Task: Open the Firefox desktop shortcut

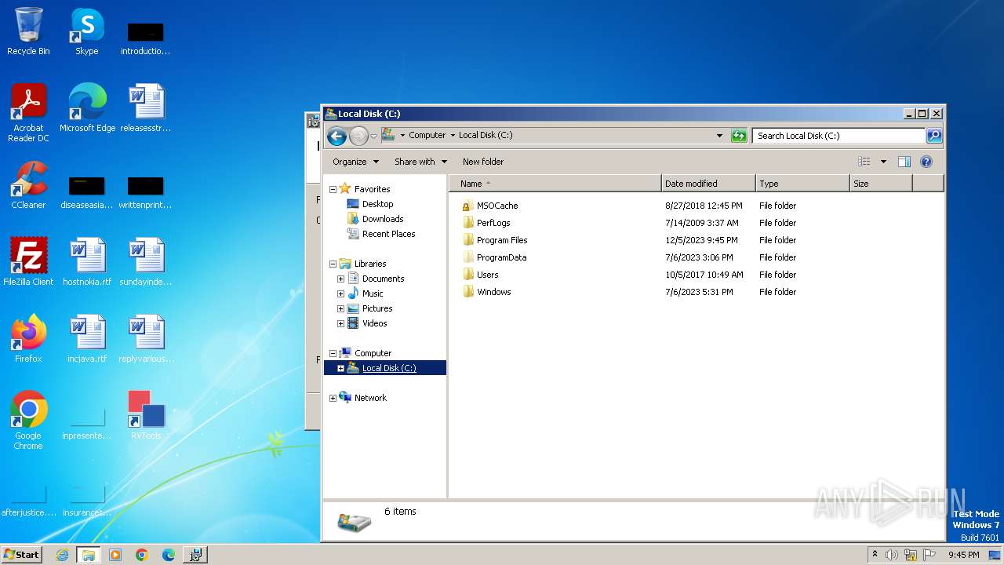Action: (28, 339)
